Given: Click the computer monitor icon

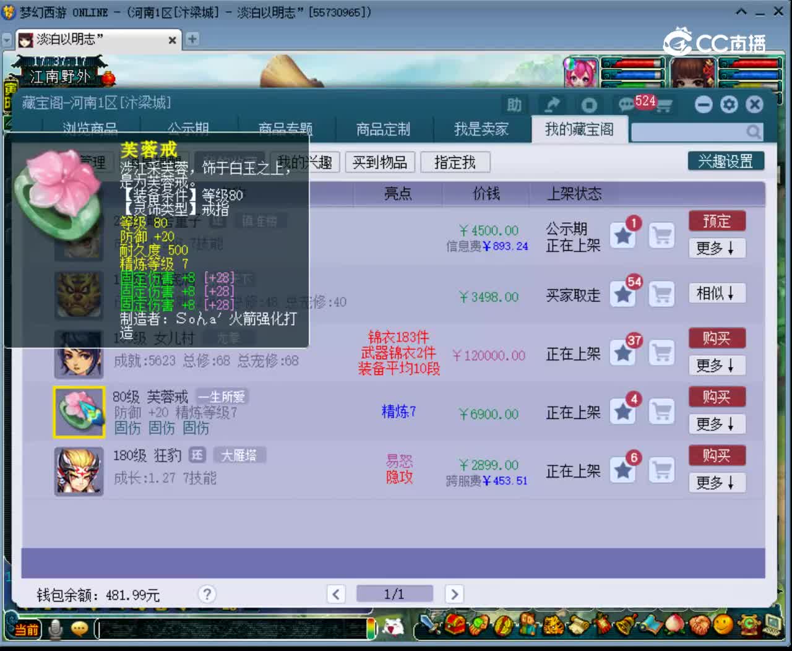Looking at the screenshot, I should (x=773, y=623).
